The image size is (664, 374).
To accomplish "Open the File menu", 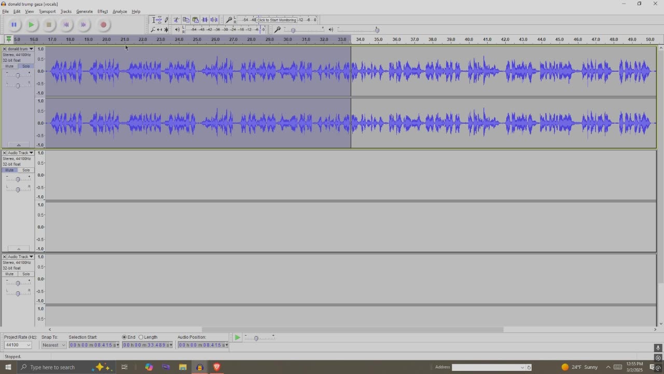I will pos(5,11).
